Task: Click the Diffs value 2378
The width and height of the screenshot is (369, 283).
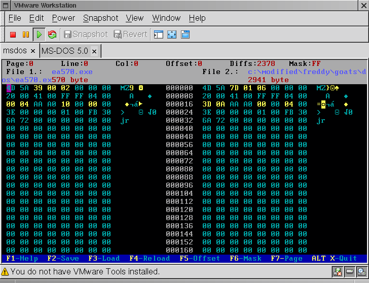Action: 266,63
